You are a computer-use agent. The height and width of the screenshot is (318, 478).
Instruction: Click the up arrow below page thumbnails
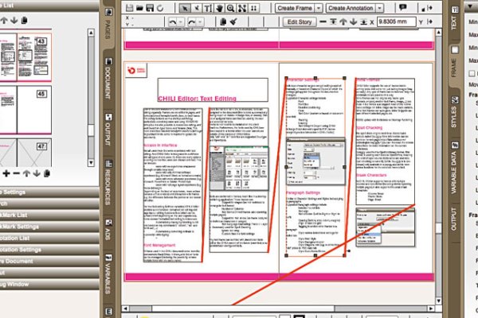(x=26, y=173)
